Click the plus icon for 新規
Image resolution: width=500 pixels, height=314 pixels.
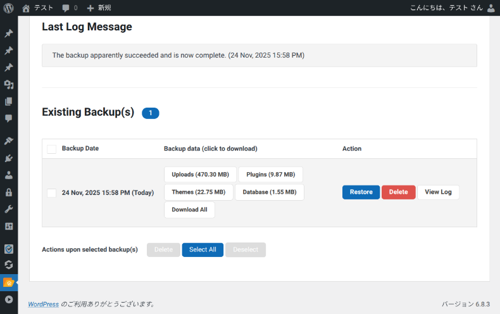[x=91, y=8]
